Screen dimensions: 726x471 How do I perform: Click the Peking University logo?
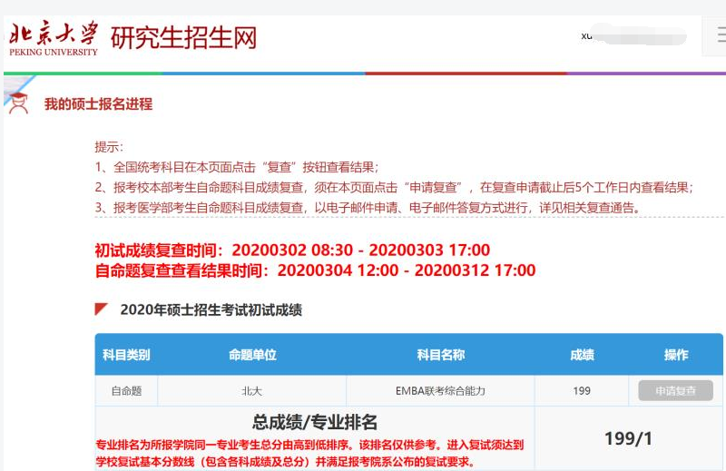(x=54, y=38)
